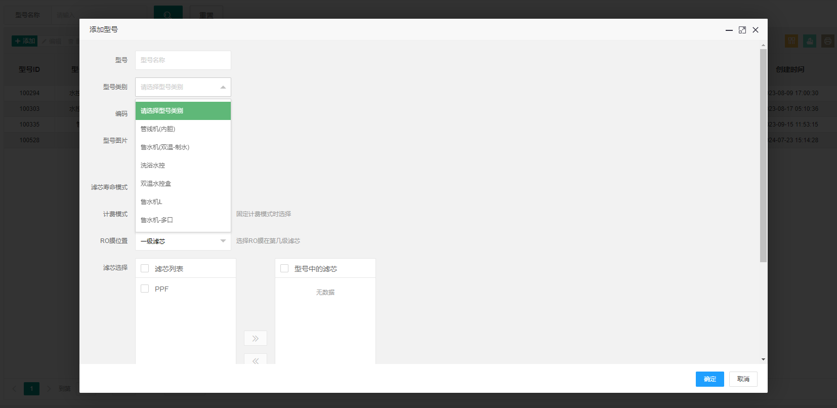Click the dimmed search magnifier button
The height and width of the screenshot is (408, 837).
point(168,14)
